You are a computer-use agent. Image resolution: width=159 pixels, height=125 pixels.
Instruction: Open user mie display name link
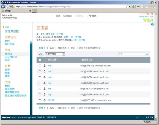[50, 83]
